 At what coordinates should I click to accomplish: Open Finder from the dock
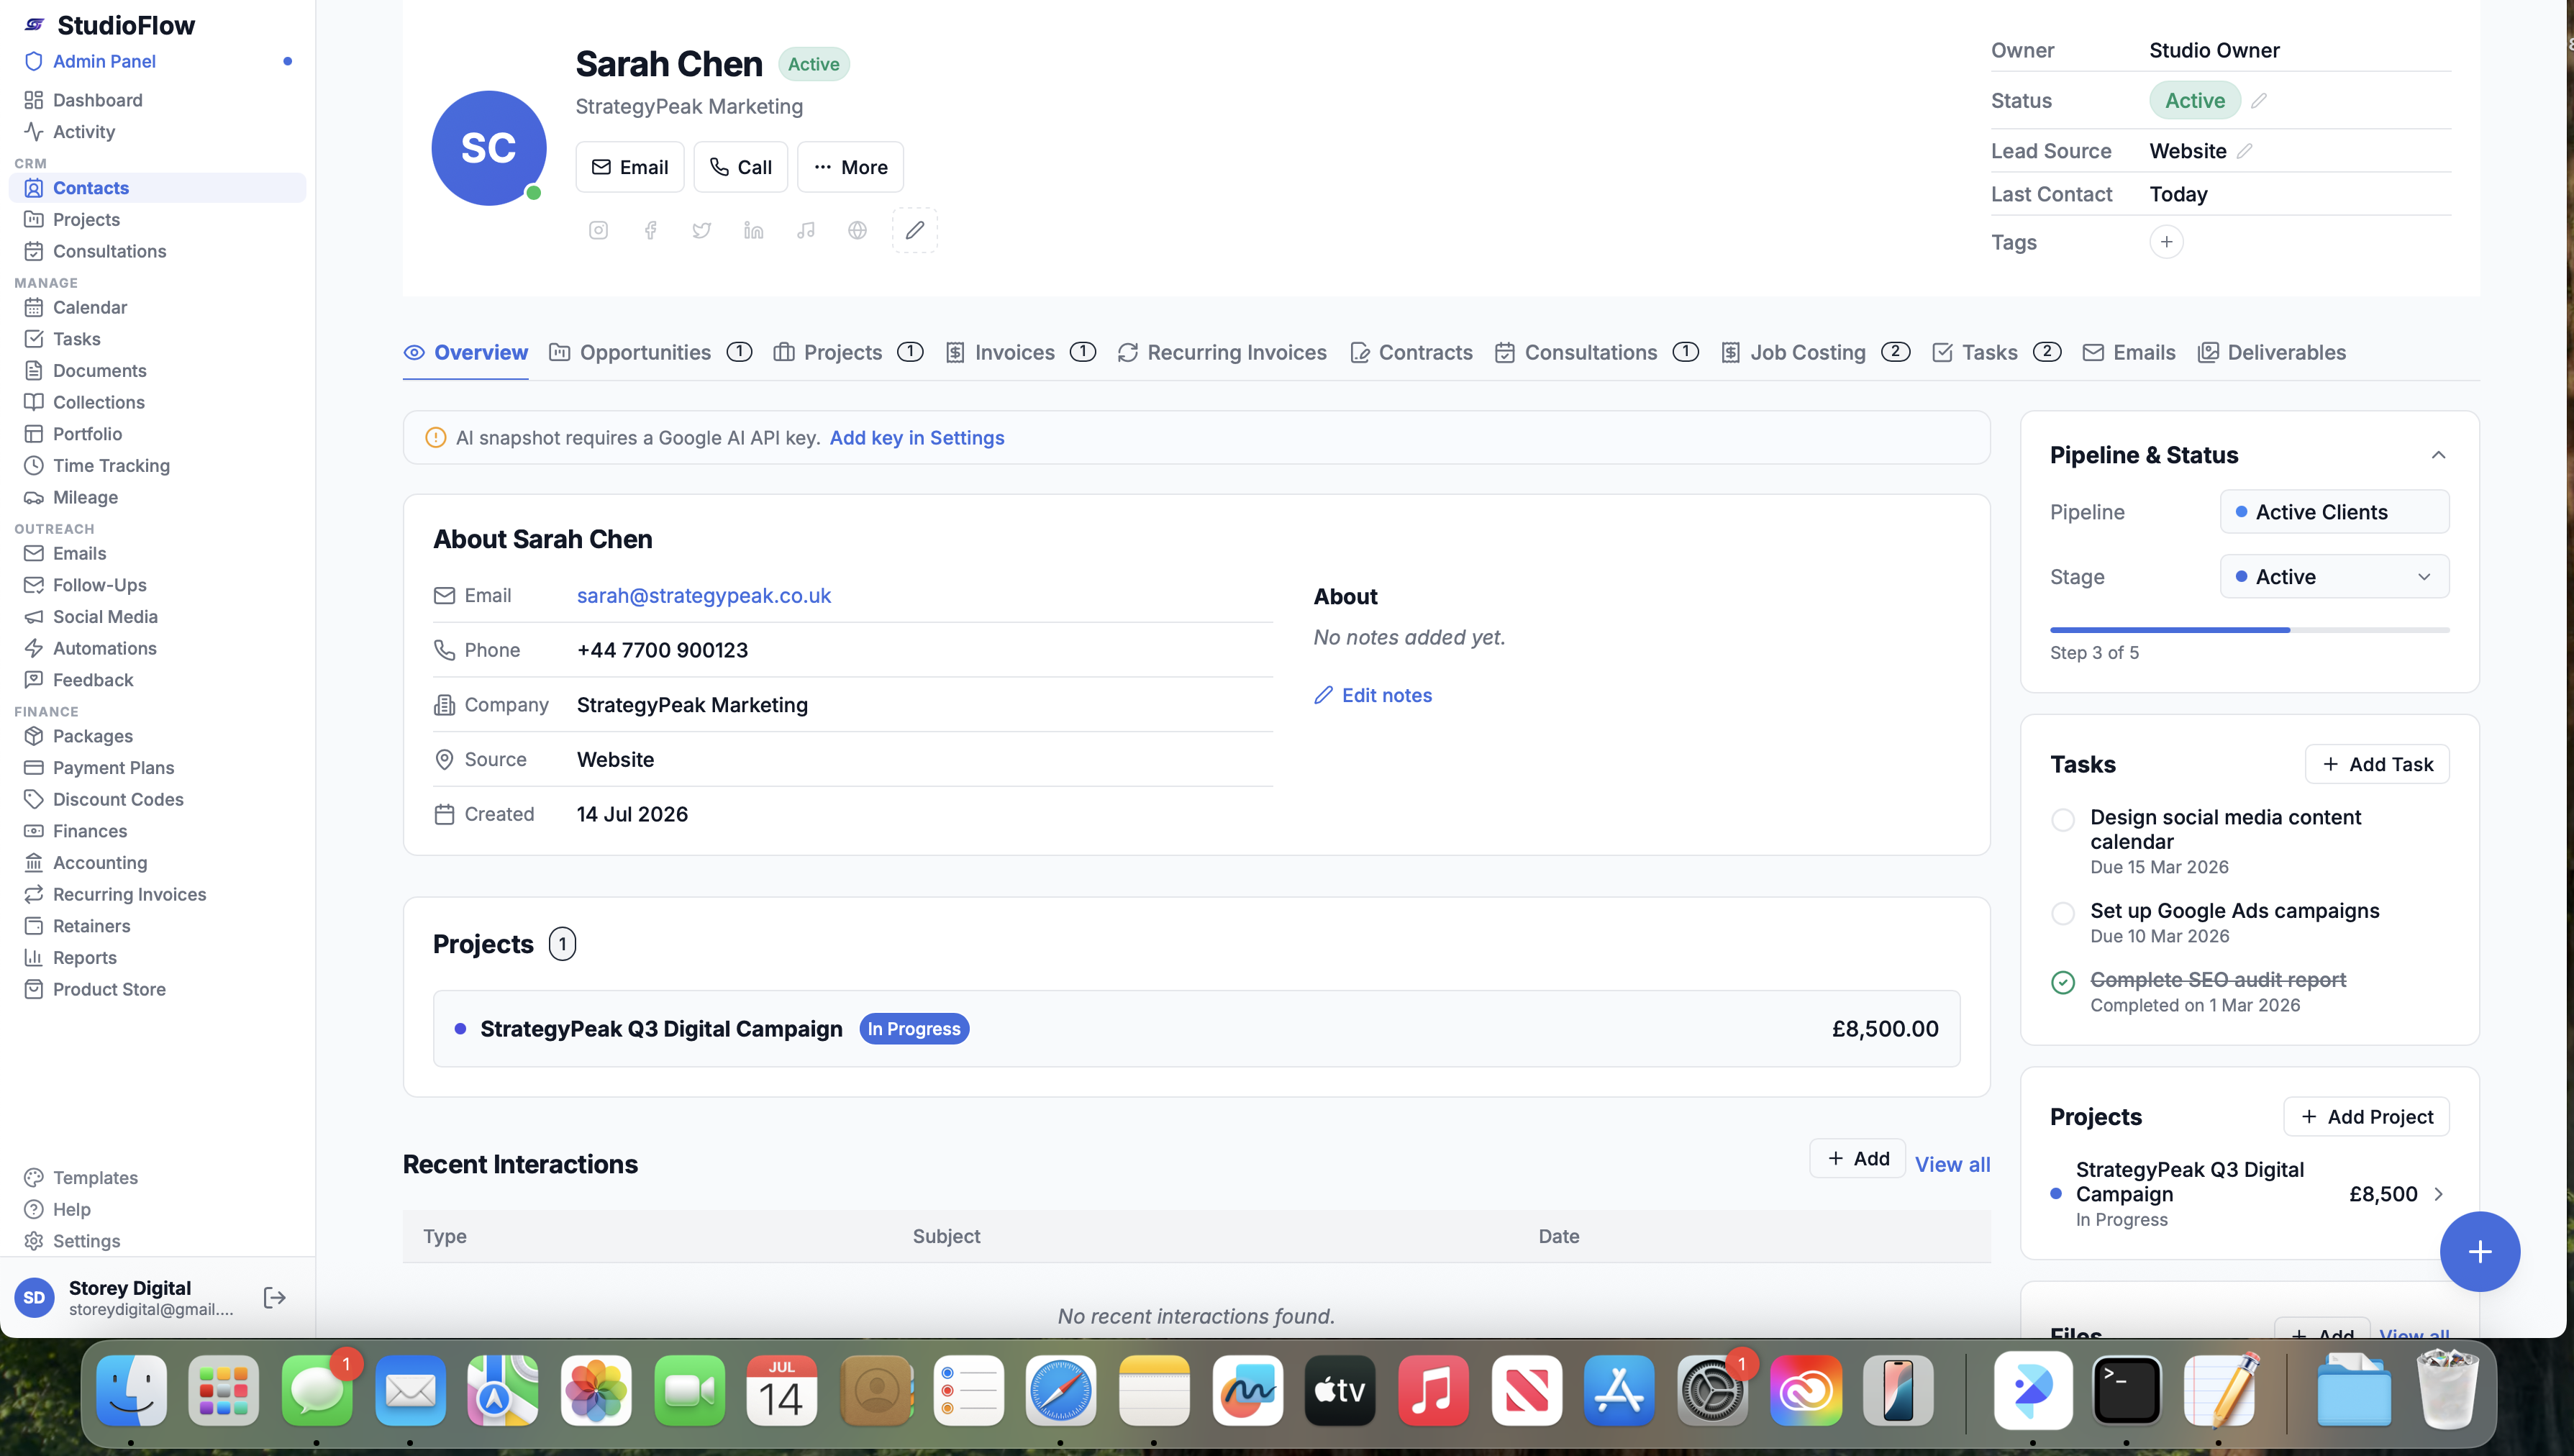tap(131, 1391)
